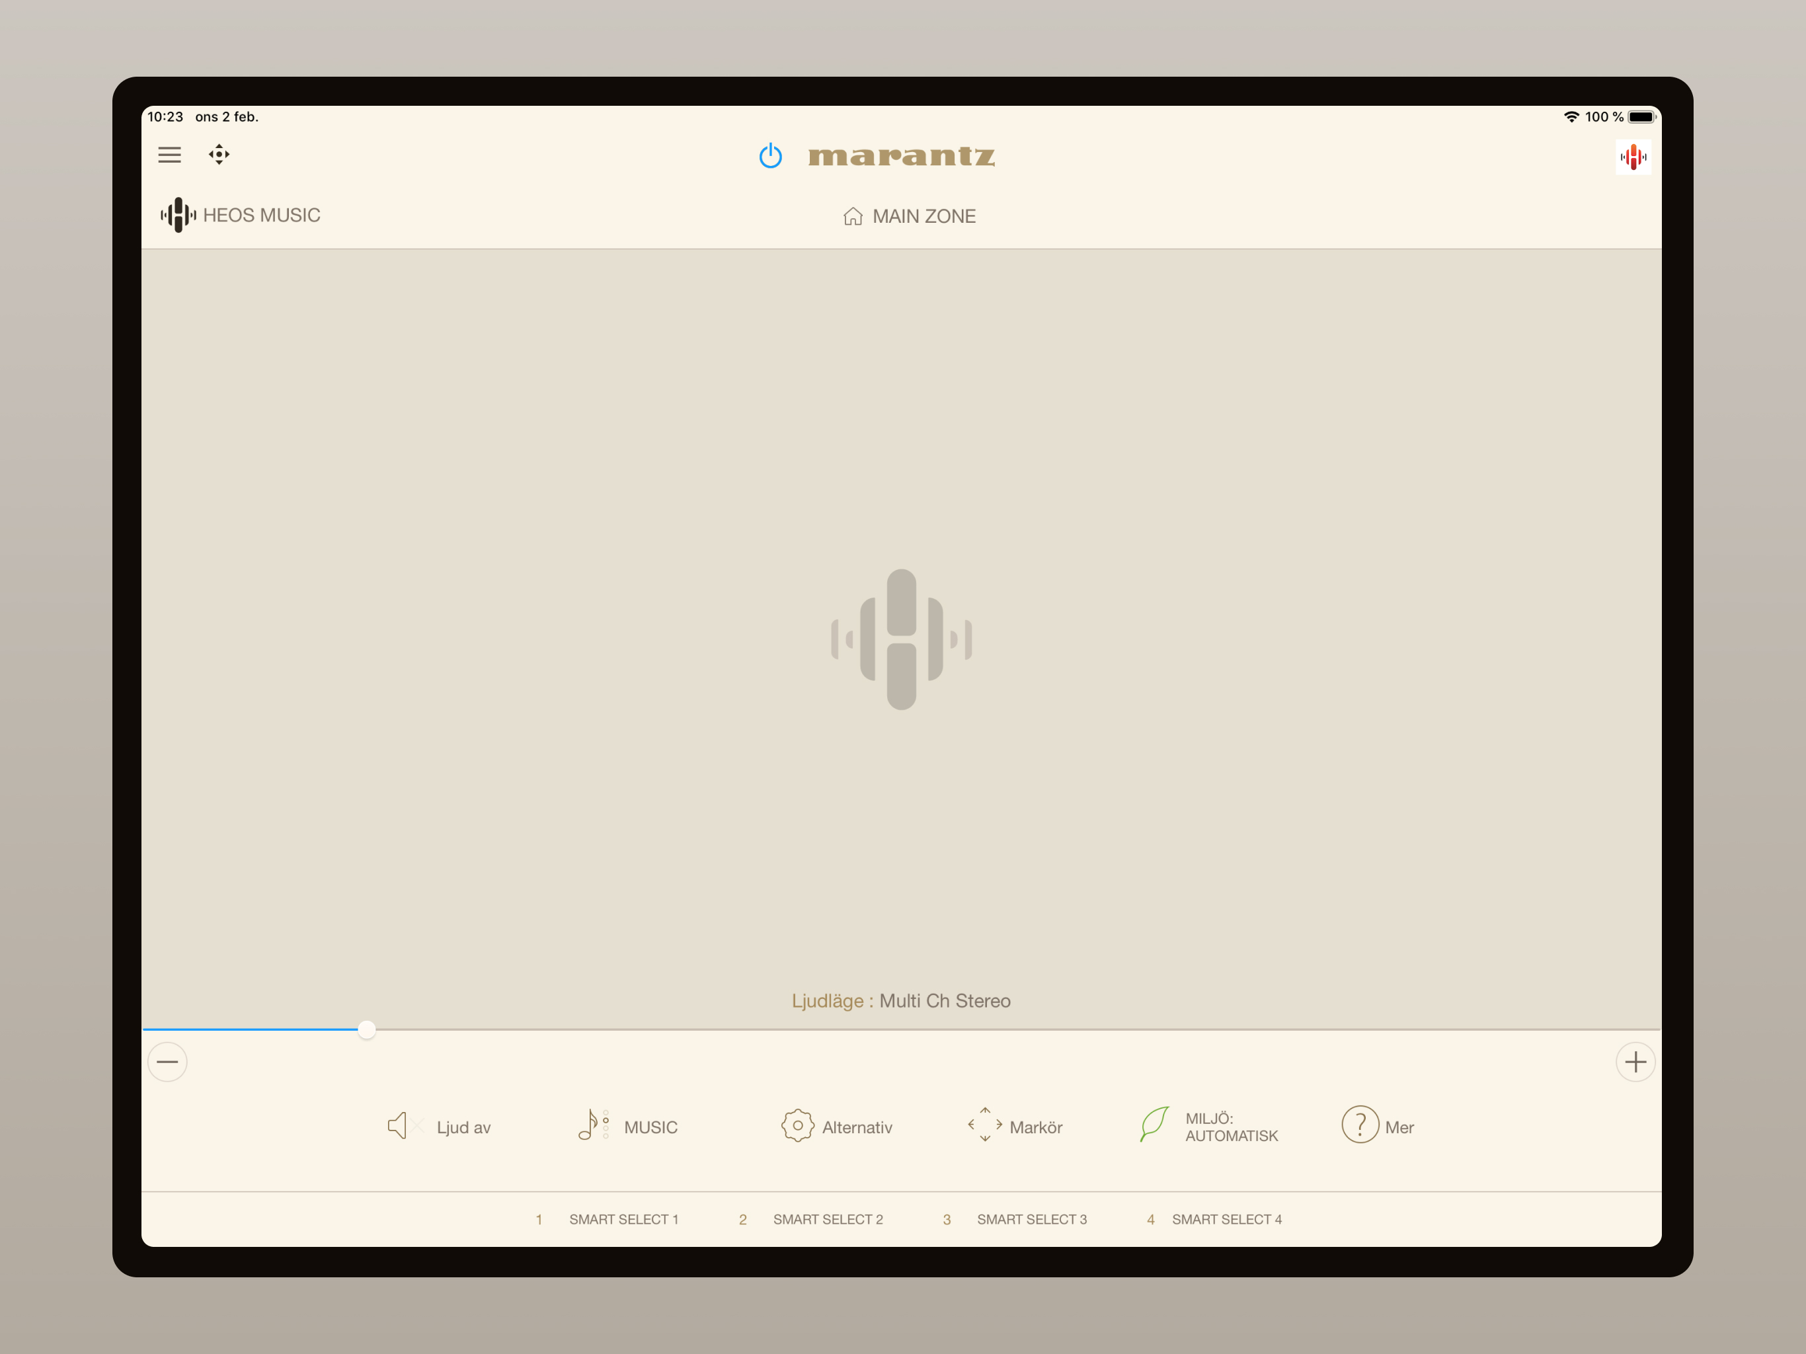Decrease volume with minus button
This screenshot has height=1354, width=1806.
tap(167, 1062)
